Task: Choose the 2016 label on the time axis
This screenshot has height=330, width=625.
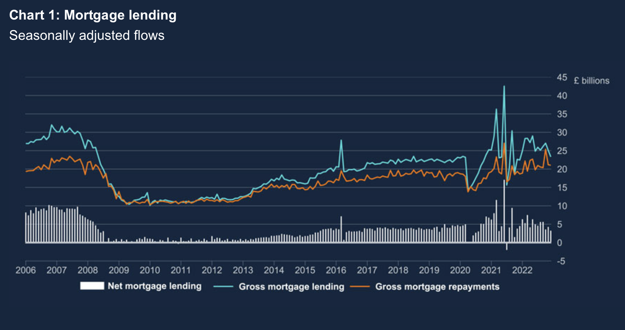Action: pyautogui.click(x=336, y=270)
